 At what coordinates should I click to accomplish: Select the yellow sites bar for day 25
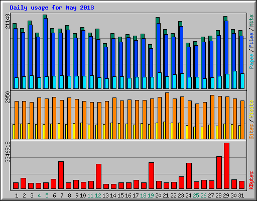coord(194,133)
